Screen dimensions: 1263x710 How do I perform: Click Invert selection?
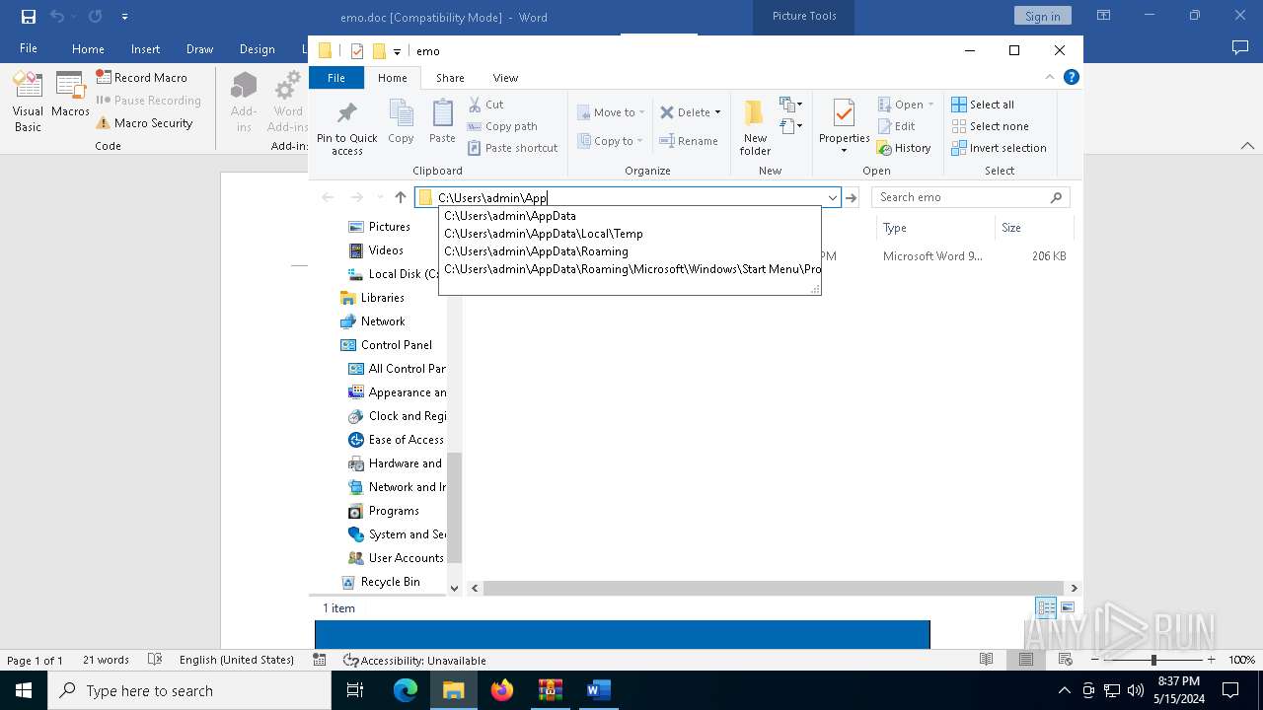(x=999, y=148)
